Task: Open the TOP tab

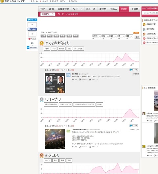Action: click(43, 9)
